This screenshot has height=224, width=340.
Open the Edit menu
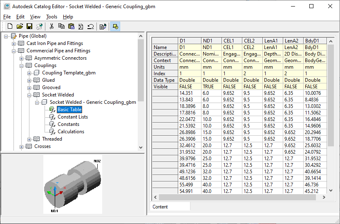click(20, 17)
